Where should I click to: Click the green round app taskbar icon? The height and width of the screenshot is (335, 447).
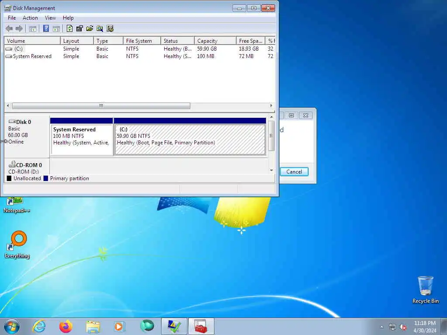(x=147, y=326)
